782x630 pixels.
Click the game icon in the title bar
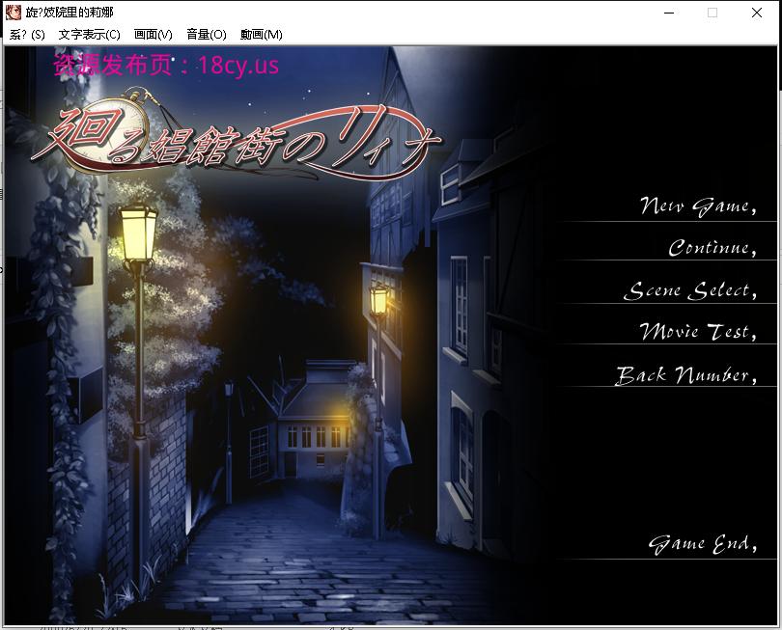coord(14,13)
